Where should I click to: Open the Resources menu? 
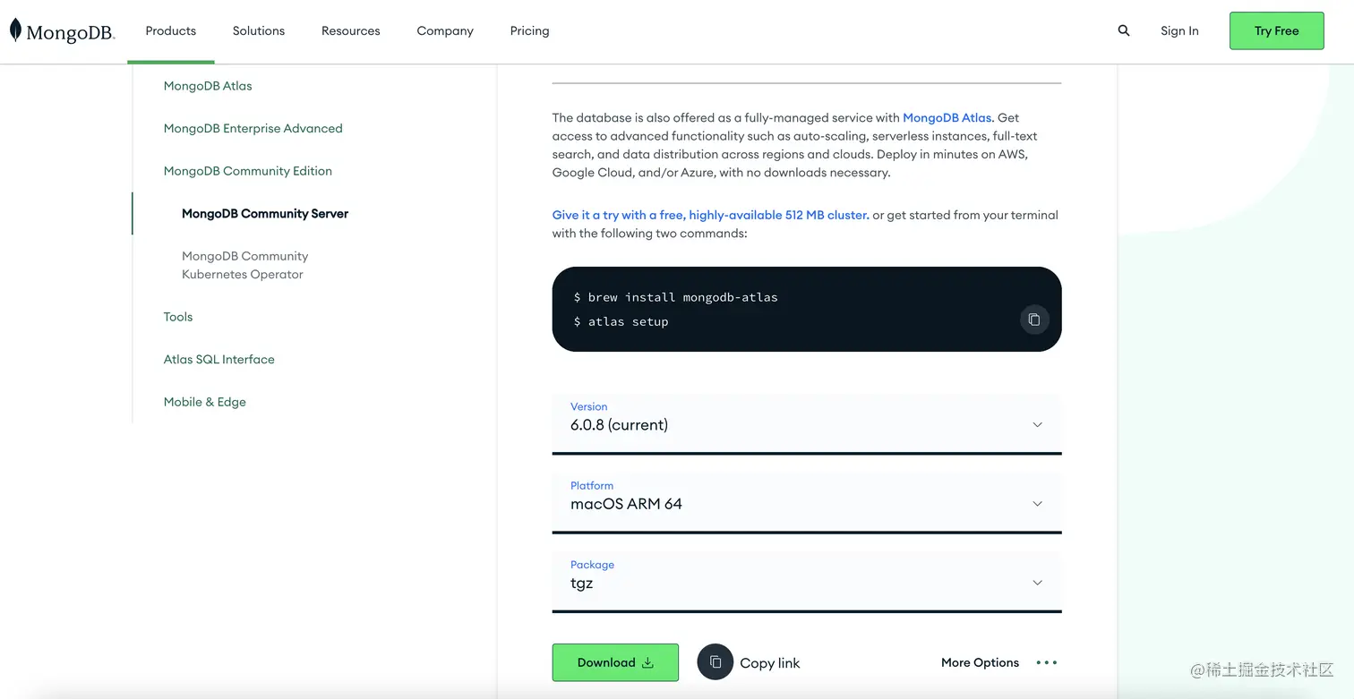[351, 30]
